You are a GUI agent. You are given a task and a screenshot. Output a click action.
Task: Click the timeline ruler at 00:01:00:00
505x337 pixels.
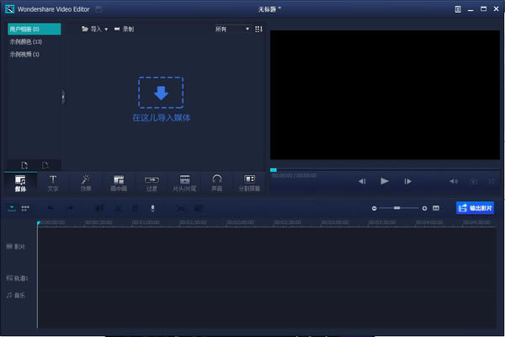(x=146, y=222)
